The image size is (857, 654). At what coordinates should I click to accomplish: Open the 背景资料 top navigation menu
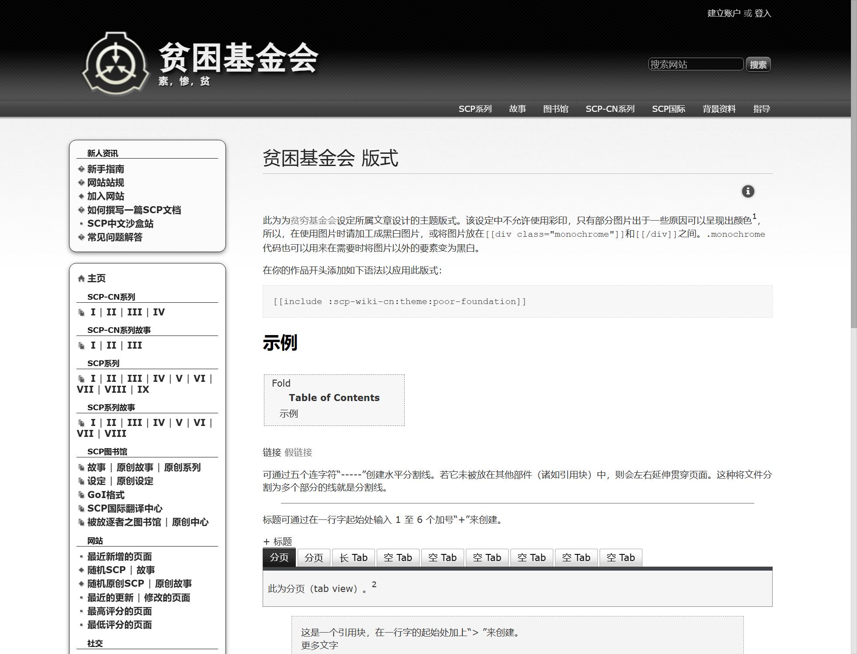pyautogui.click(x=719, y=109)
